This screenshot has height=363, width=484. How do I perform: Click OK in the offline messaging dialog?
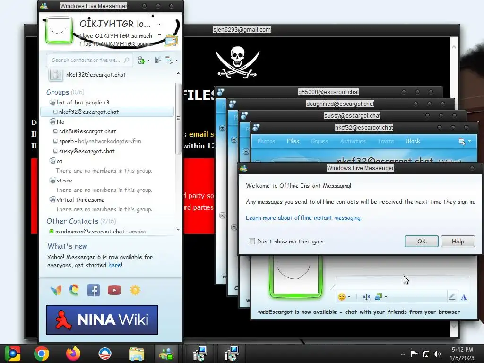click(421, 242)
